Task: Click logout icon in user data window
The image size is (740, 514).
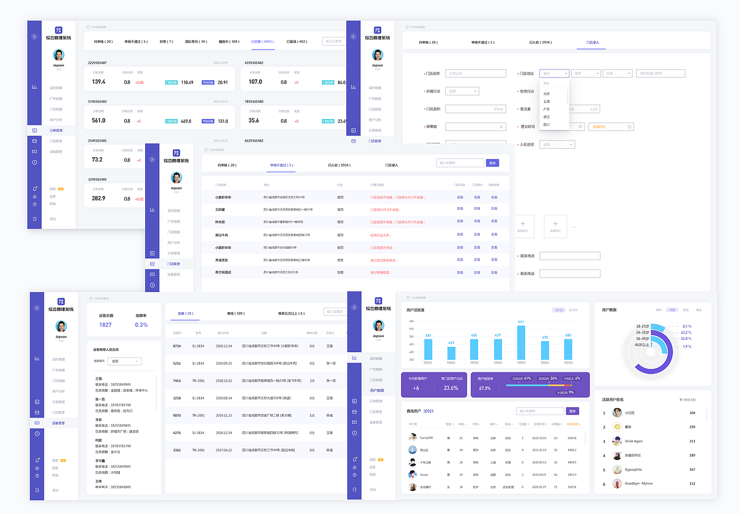Action: pyautogui.click(x=354, y=489)
